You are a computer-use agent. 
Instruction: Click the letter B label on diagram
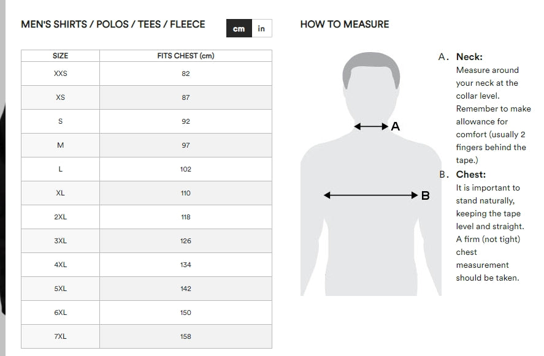[426, 195]
